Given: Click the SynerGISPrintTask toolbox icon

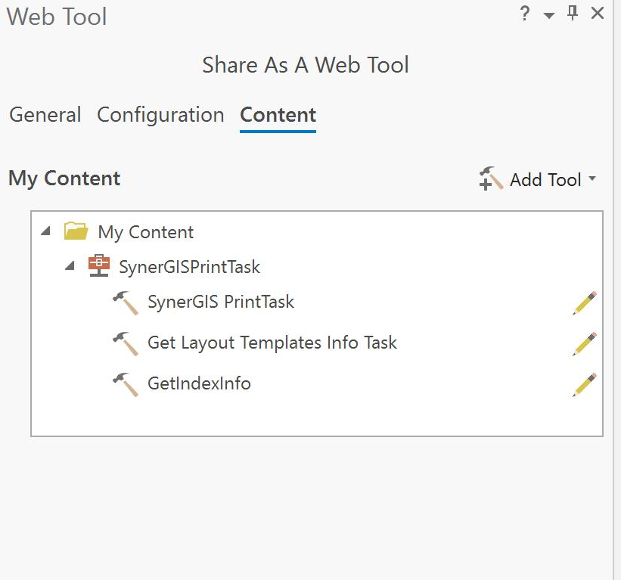Looking at the screenshot, I should [99, 266].
